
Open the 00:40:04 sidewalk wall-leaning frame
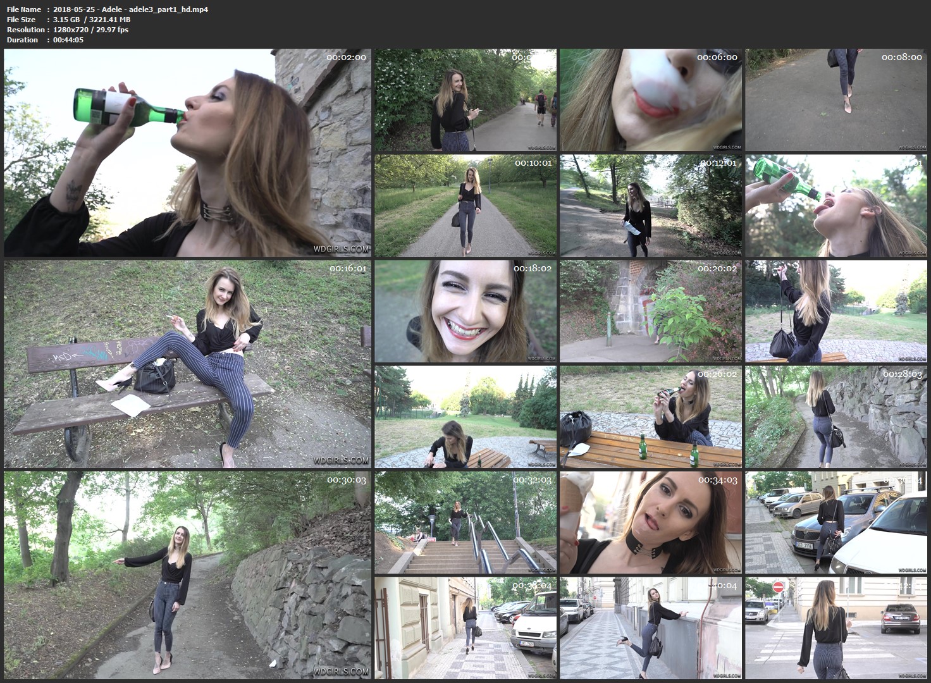click(x=650, y=628)
